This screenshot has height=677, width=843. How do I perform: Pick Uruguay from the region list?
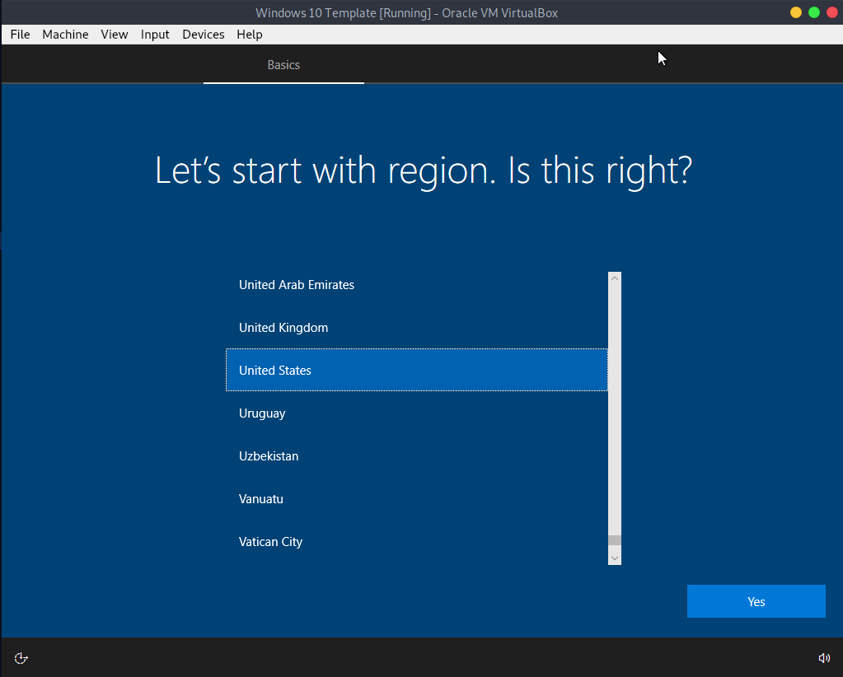coord(417,413)
